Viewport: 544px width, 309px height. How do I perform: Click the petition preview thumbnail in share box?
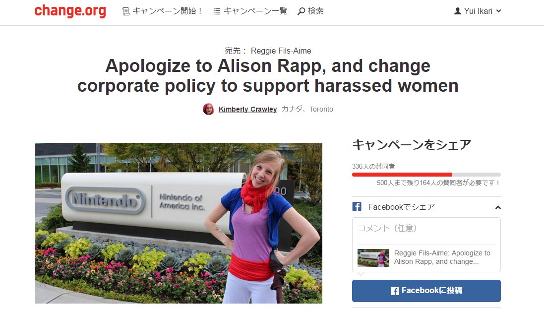373,257
